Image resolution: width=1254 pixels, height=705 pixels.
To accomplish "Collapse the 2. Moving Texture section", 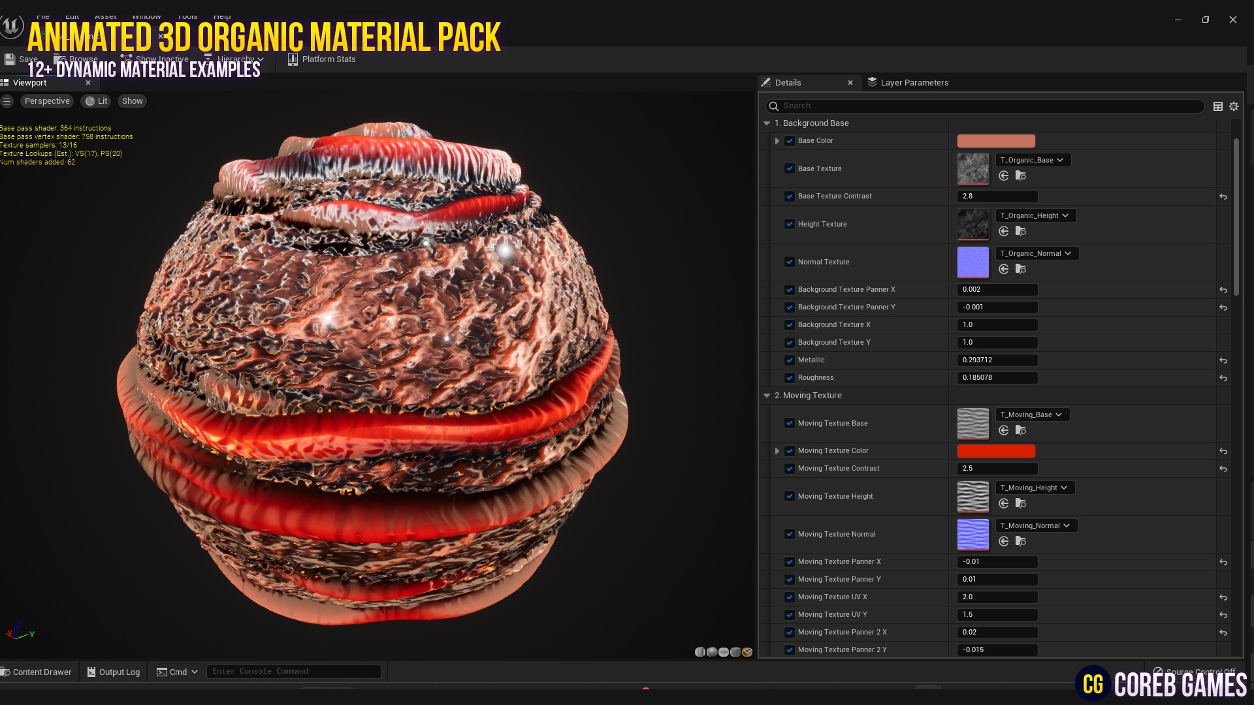I will tap(767, 396).
